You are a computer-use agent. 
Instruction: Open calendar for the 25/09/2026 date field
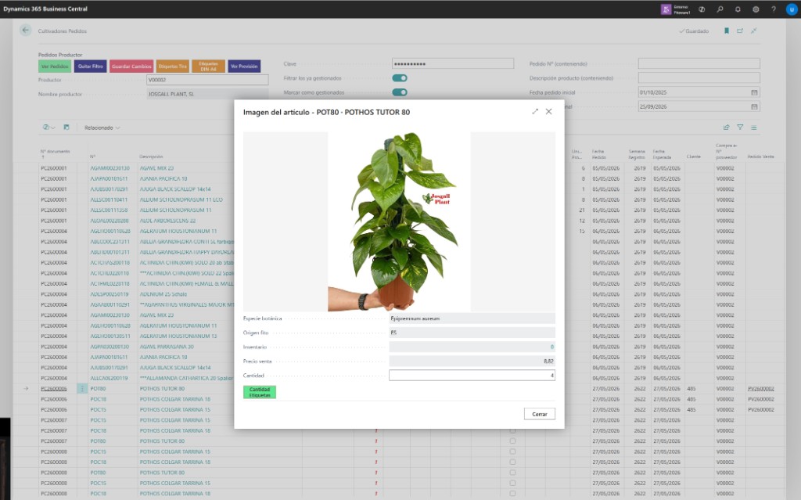(754, 107)
